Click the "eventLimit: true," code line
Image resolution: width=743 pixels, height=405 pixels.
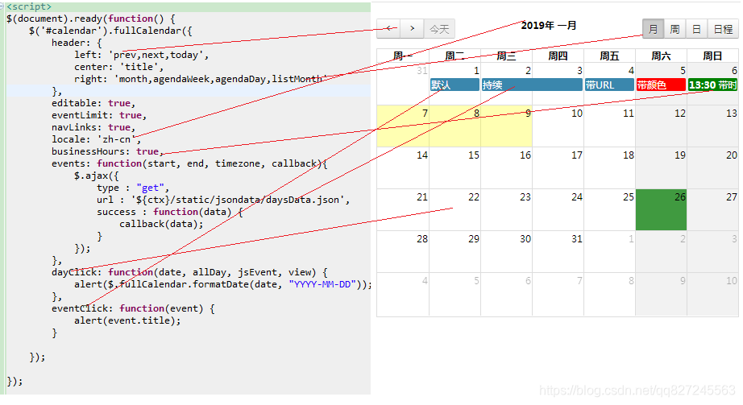click(x=99, y=115)
